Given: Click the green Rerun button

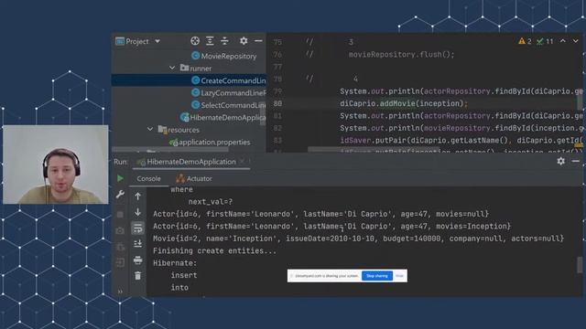Looking at the screenshot, I should [x=120, y=179].
